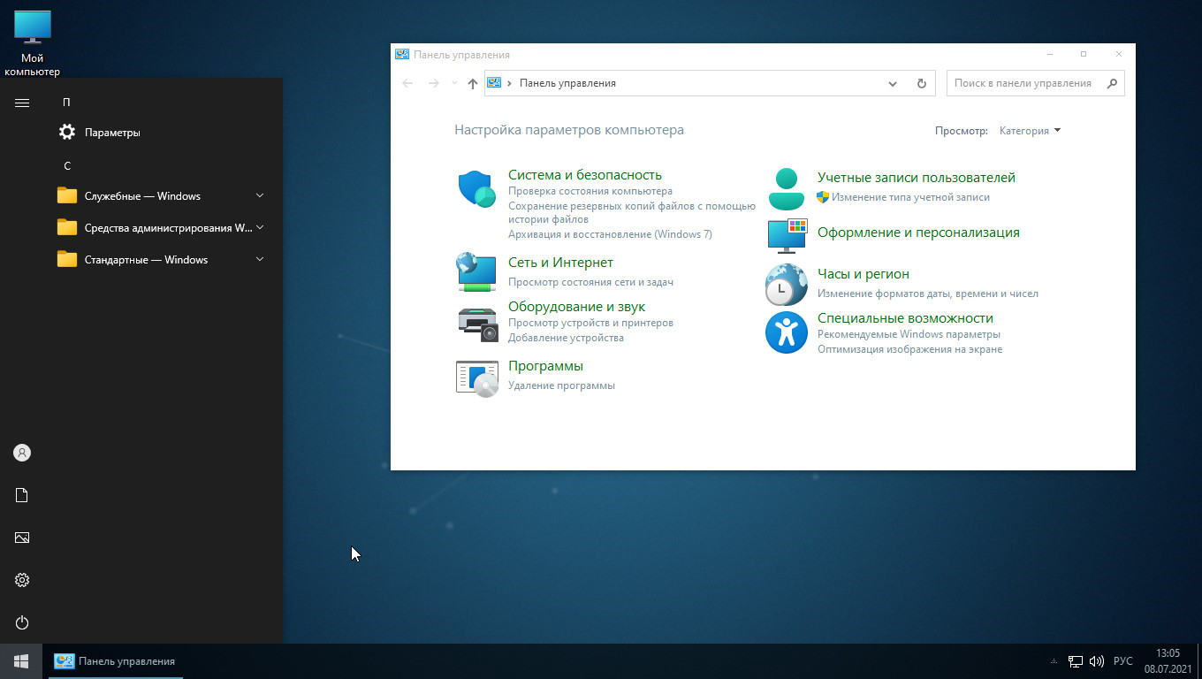The width and height of the screenshot is (1202, 679).
Task: Open the Система и безопасность link
Action: [585, 175]
